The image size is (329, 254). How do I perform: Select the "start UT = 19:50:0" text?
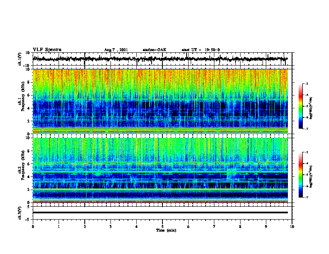point(201,50)
